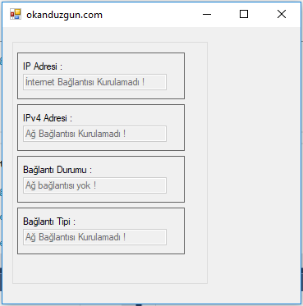Click the 'IPv4 Adresi :' label

click(x=48, y=118)
